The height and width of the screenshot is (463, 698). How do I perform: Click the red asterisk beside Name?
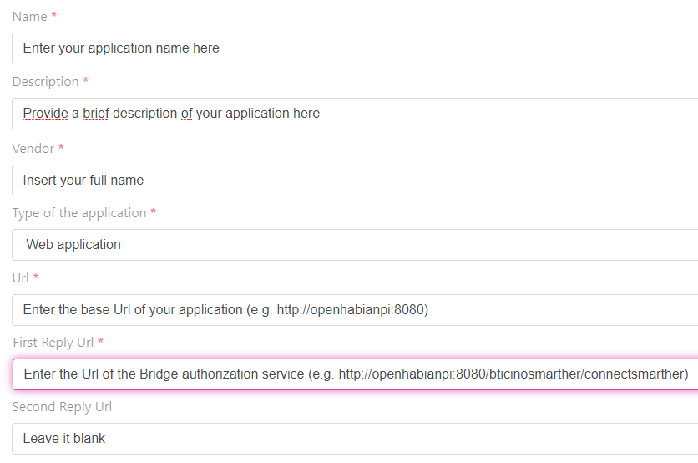[x=54, y=17]
